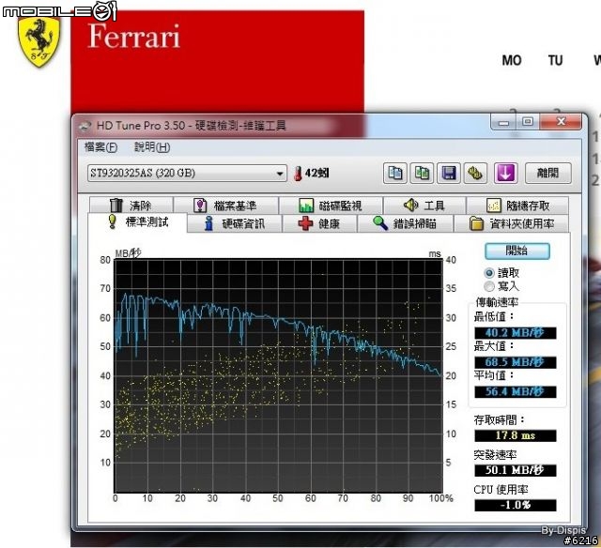
Task: Select the 寫入 write radio button
Action: pos(489,286)
